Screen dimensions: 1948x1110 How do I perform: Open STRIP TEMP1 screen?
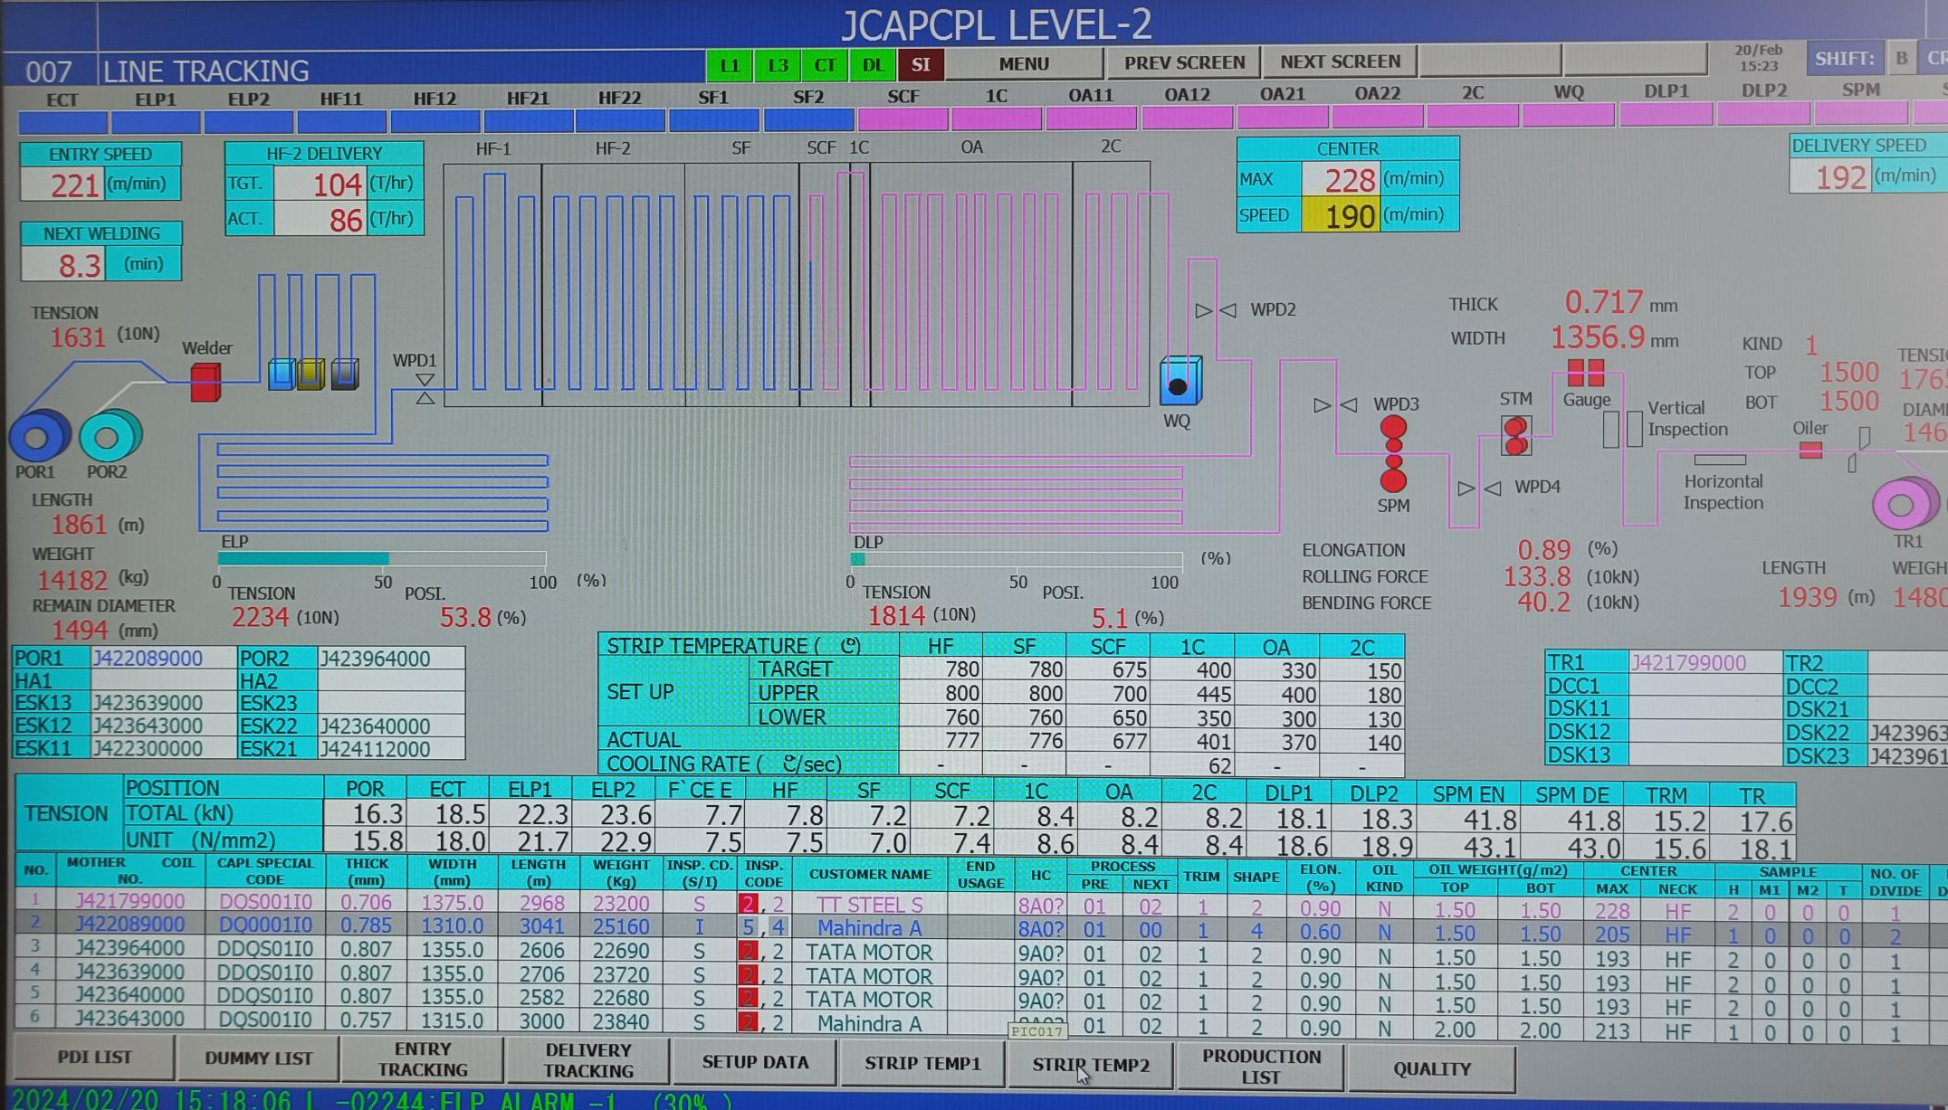(922, 1064)
